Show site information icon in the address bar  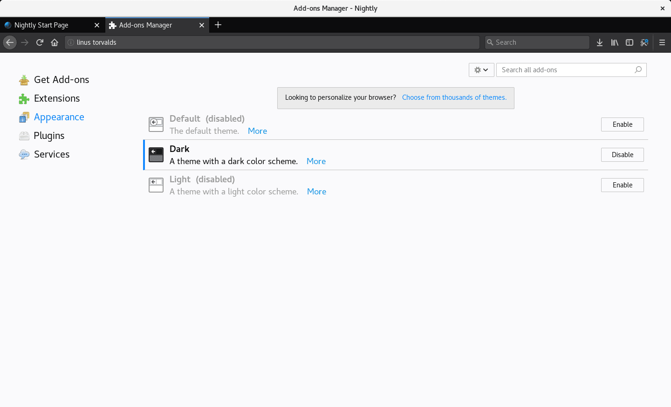(x=71, y=42)
